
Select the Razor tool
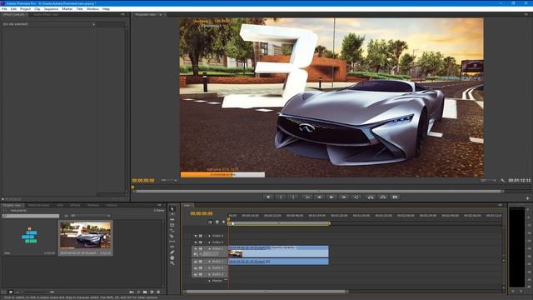pyautogui.click(x=172, y=236)
